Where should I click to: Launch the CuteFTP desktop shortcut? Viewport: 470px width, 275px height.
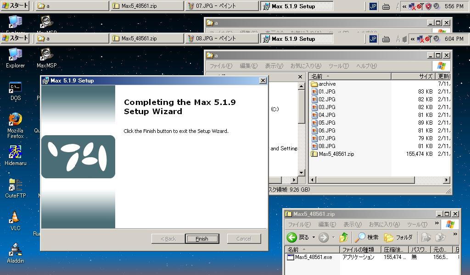15,188
